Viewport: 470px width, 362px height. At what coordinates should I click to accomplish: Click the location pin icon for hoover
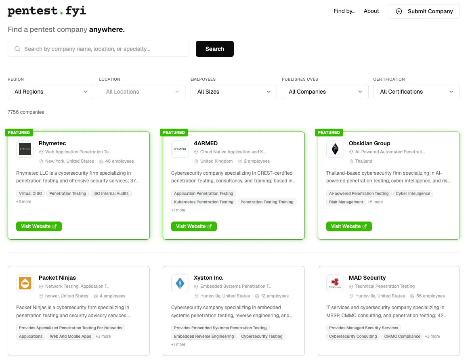[x=41, y=296]
